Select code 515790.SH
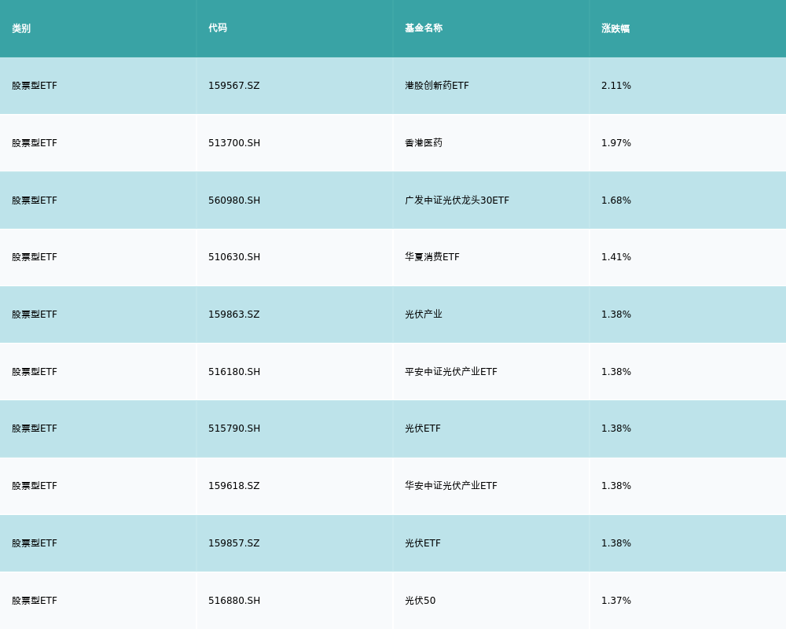Viewport: 786px width, 629px height. [x=234, y=429]
